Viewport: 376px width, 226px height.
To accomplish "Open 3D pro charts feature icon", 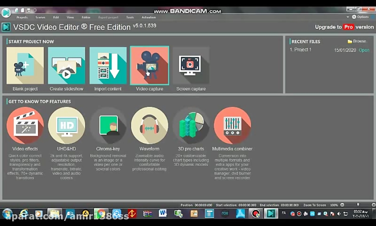I will 191,126.
